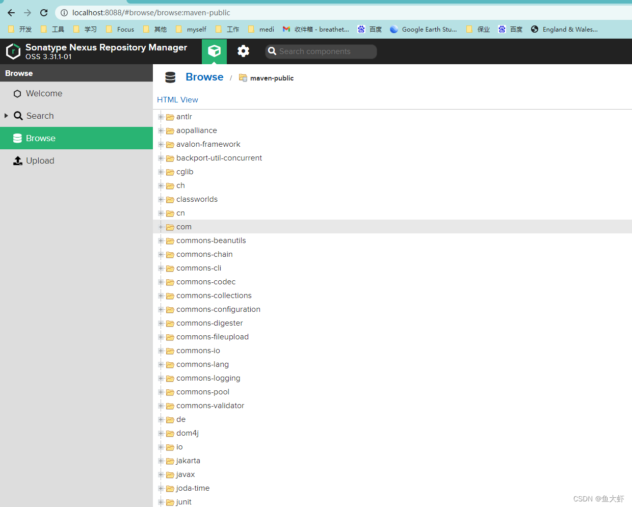The width and height of the screenshot is (632, 507).
Task: Select the de folder
Action: coord(181,419)
